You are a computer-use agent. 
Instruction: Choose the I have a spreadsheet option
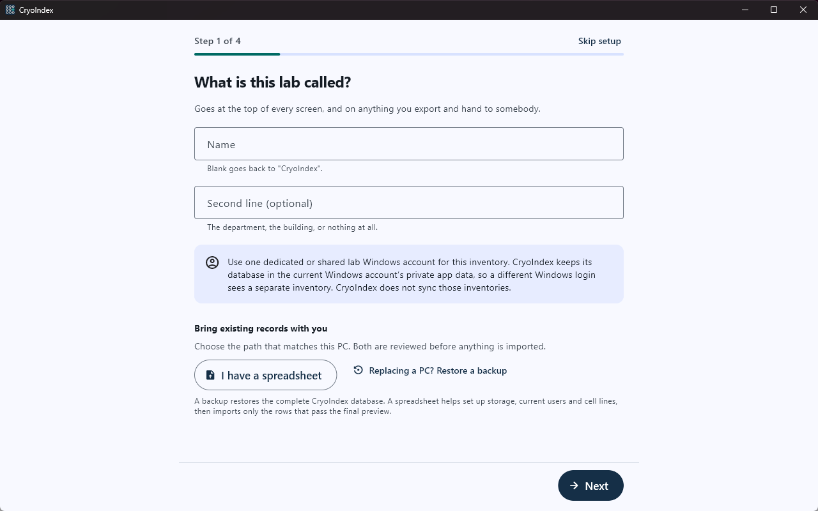pyautogui.click(x=265, y=375)
